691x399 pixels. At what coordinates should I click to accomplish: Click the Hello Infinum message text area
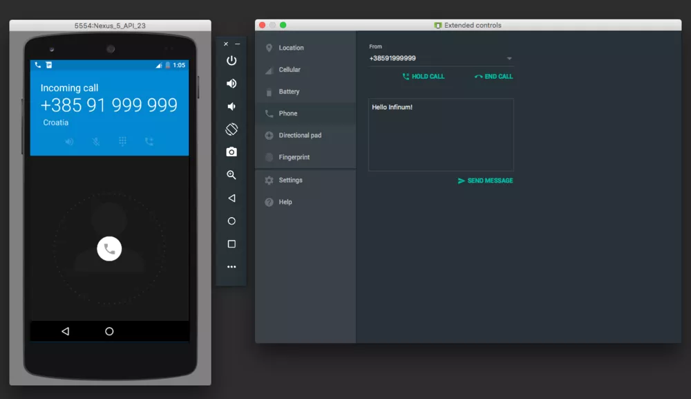click(441, 135)
